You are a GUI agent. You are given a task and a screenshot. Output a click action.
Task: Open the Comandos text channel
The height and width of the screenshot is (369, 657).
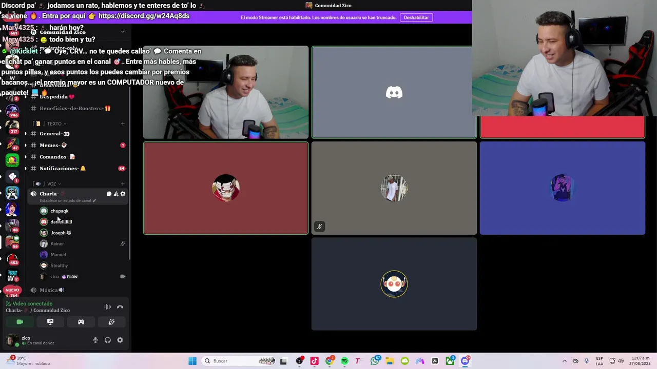pos(77,157)
